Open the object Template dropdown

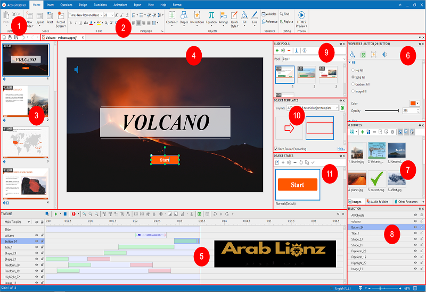coord(337,108)
